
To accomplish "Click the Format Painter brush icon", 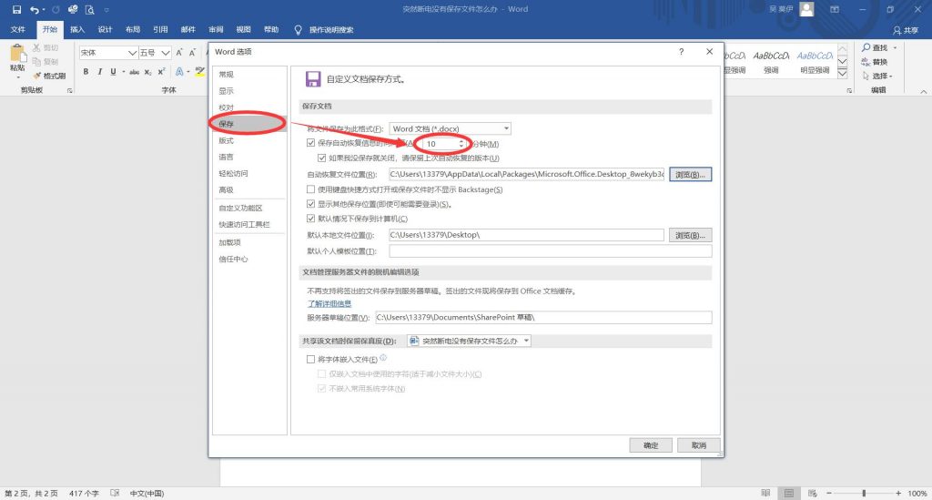I will [x=36, y=76].
